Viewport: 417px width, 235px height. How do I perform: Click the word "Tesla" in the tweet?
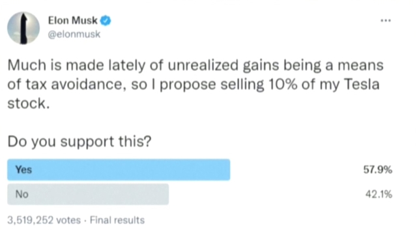point(362,84)
